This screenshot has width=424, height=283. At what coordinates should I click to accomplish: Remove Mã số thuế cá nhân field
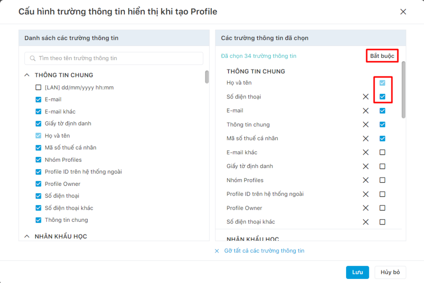[x=366, y=138]
